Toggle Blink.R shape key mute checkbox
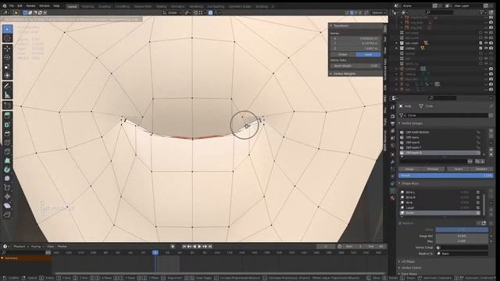Screen dimensions: 500x281 pyautogui.click(x=477, y=197)
